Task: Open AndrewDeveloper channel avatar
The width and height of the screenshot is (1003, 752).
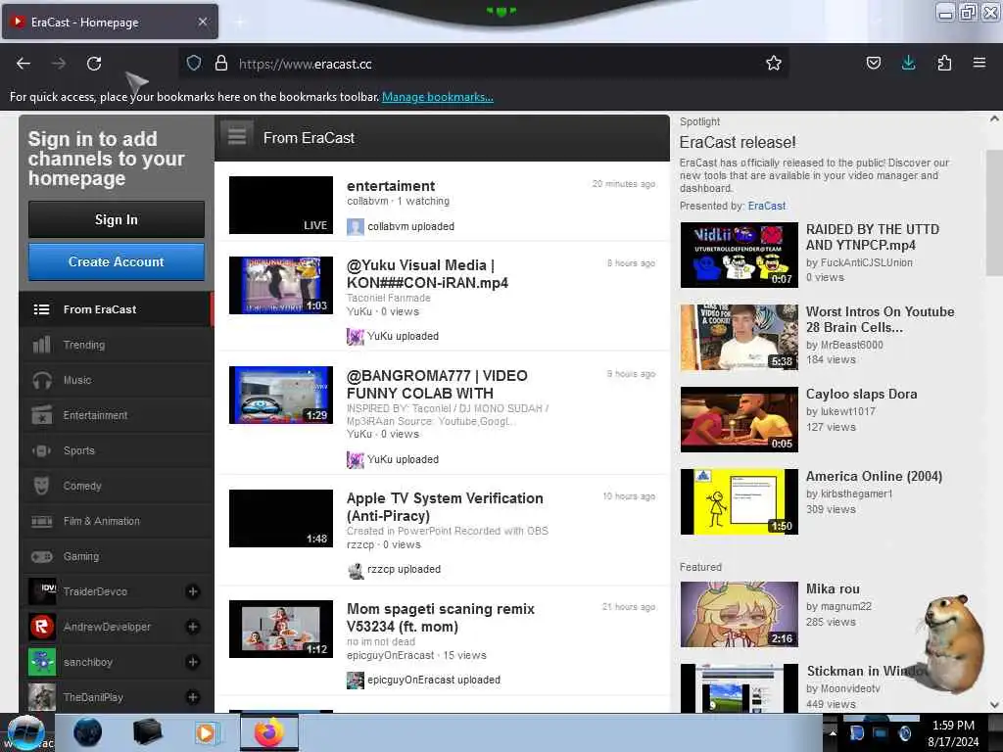Action: pyautogui.click(x=42, y=627)
